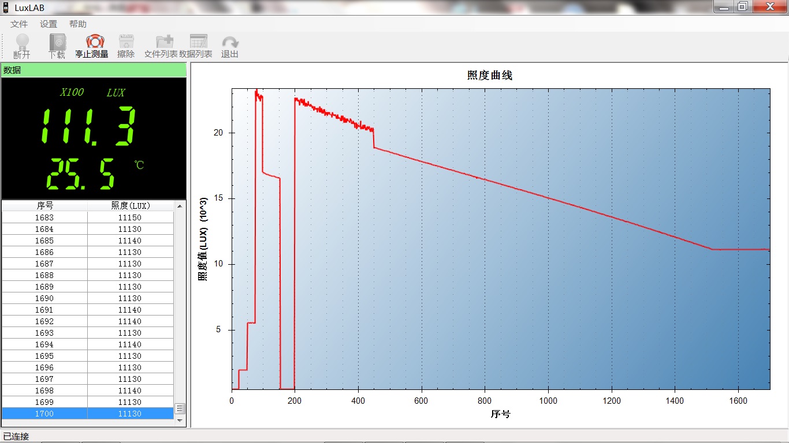
Task: Select row 1685 in the table
Action: coord(88,241)
